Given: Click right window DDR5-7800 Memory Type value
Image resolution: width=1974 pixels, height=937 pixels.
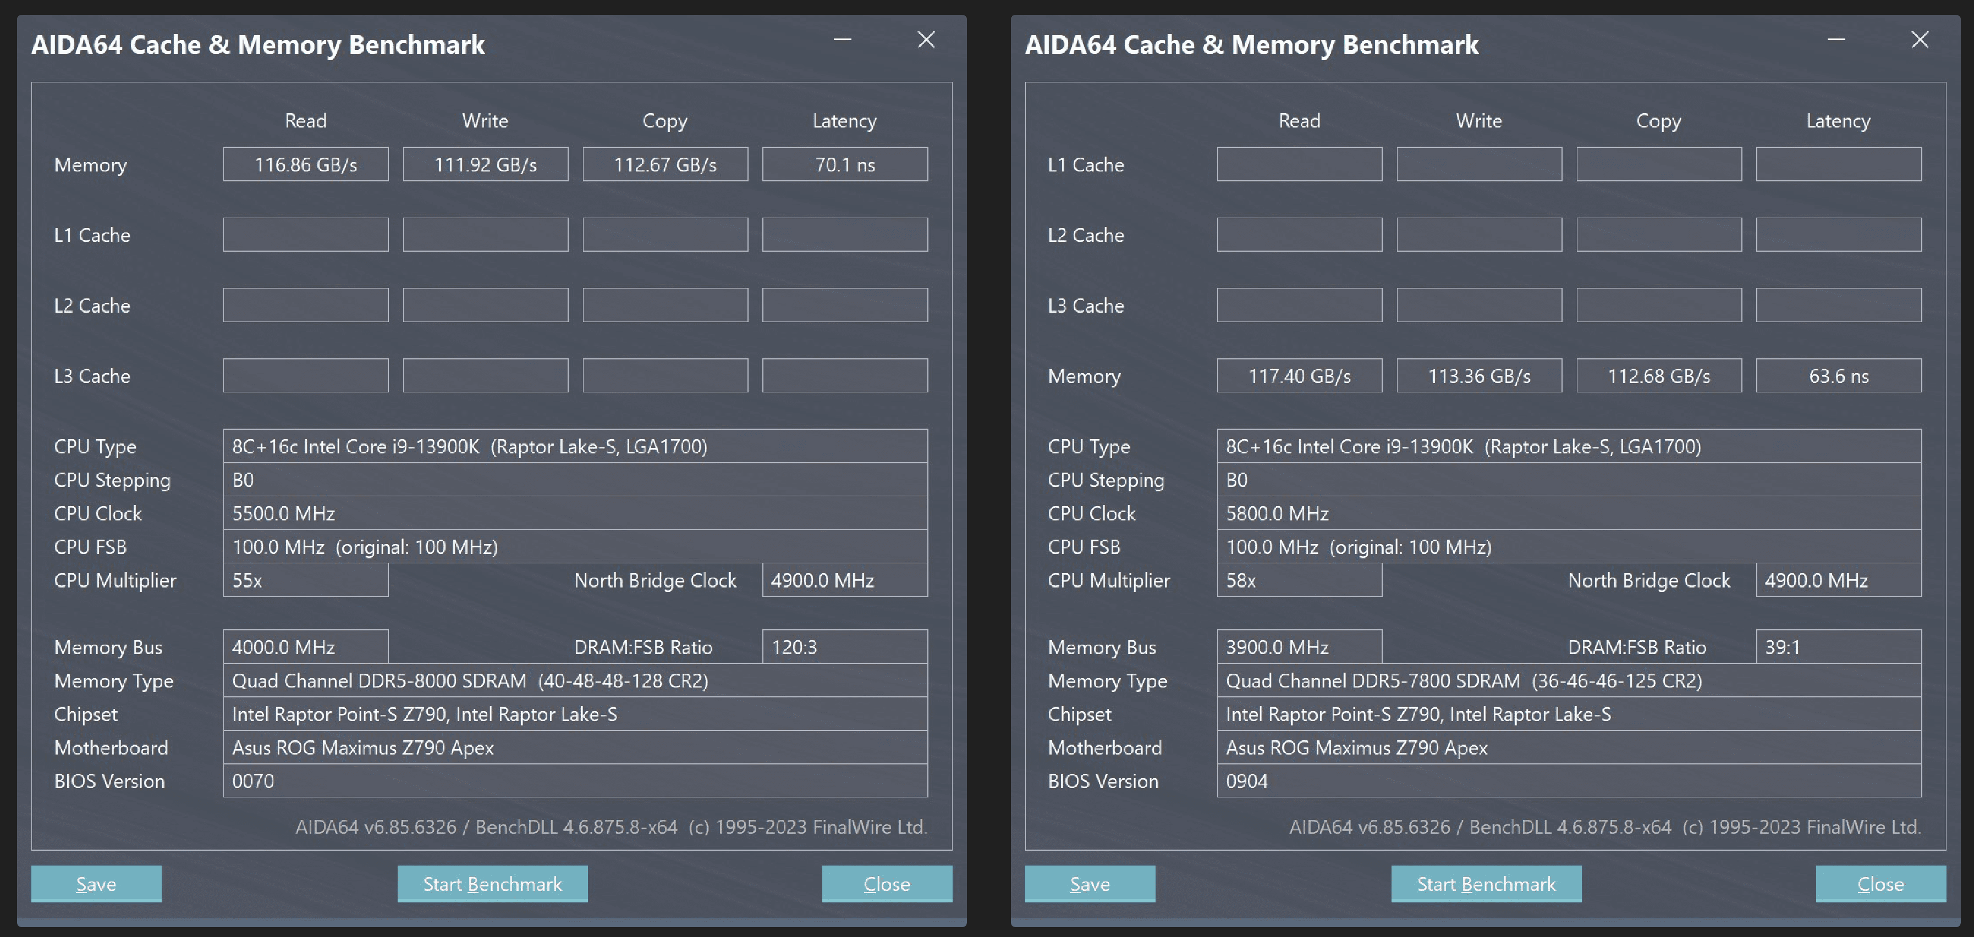Looking at the screenshot, I should click(1569, 680).
